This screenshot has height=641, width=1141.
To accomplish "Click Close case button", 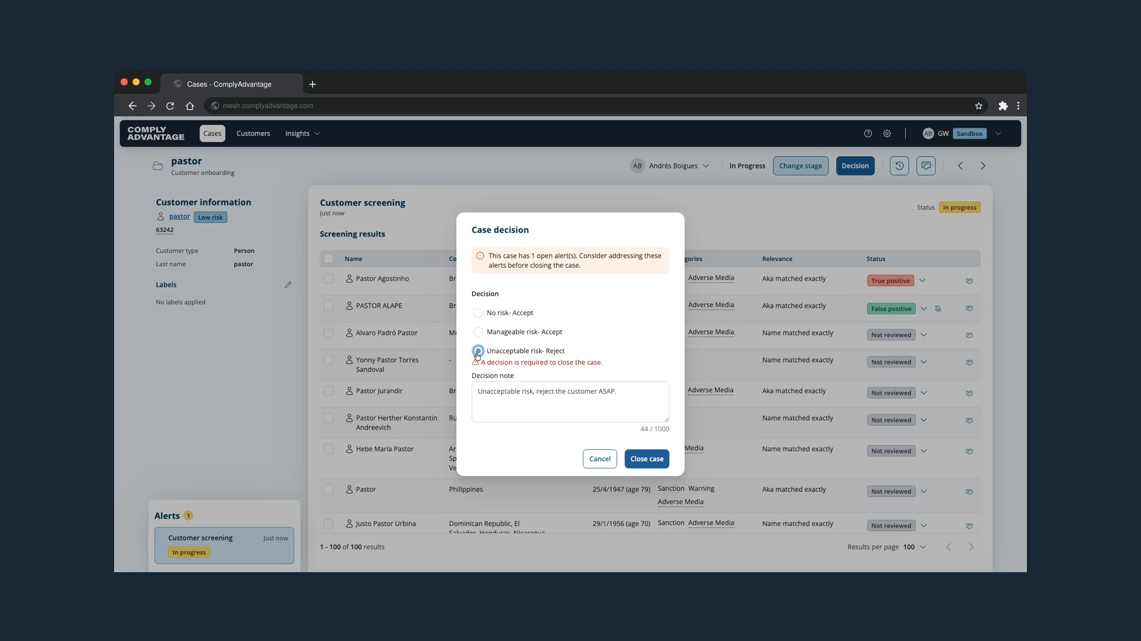I will 647,459.
